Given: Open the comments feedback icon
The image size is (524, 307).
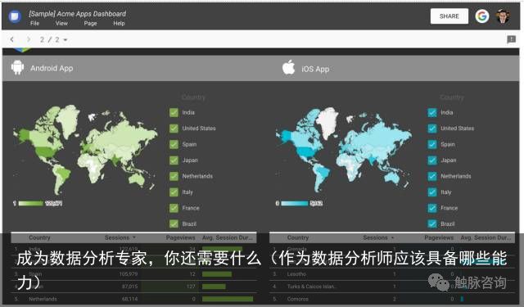Looking at the screenshot, I should pyautogui.click(x=511, y=39).
